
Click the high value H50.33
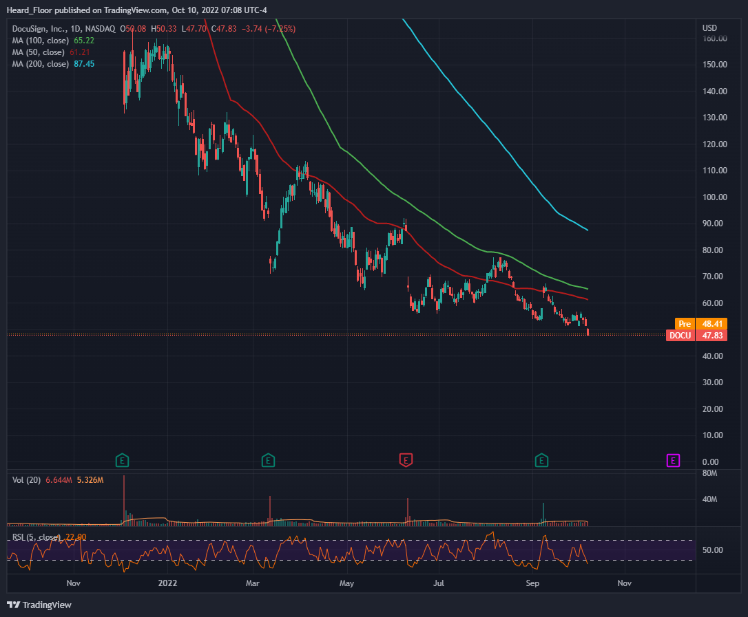tap(164, 29)
